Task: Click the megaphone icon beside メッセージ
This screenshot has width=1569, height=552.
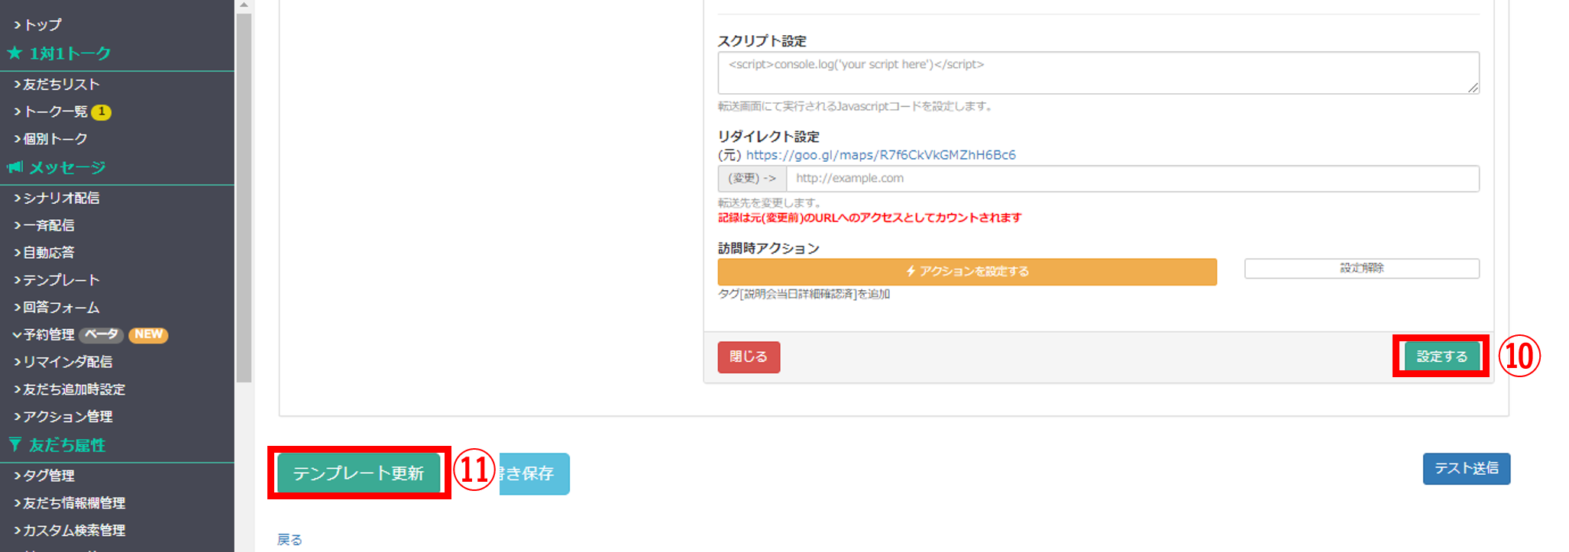Action: (x=15, y=167)
